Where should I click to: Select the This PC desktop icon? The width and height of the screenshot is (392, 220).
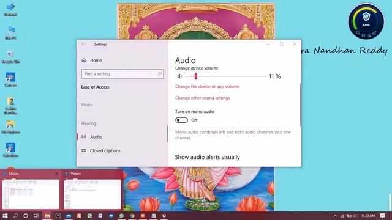10,32
